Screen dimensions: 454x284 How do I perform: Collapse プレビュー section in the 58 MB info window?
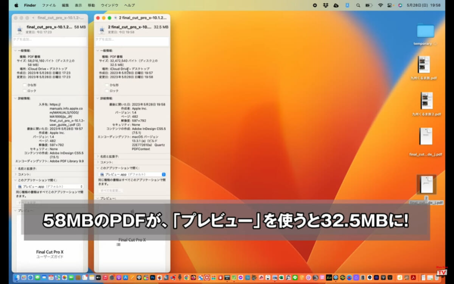coord(15,211)
